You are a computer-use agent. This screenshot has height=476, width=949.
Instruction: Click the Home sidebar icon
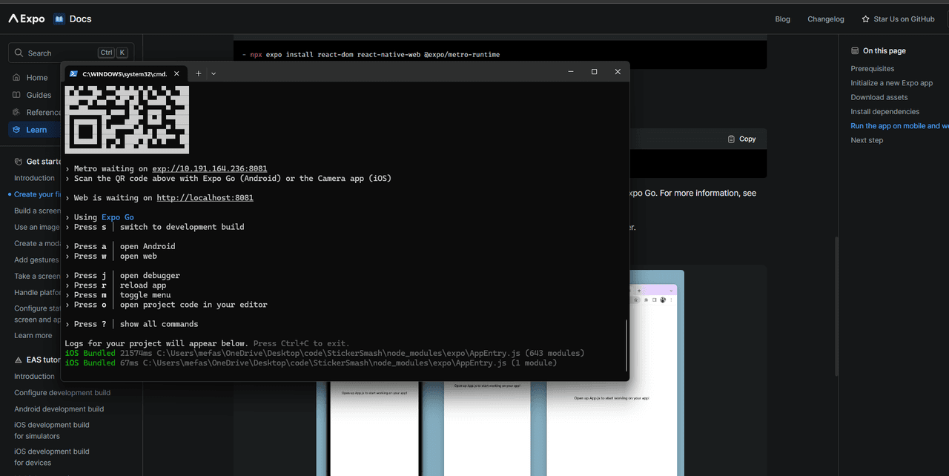[16, 77]
